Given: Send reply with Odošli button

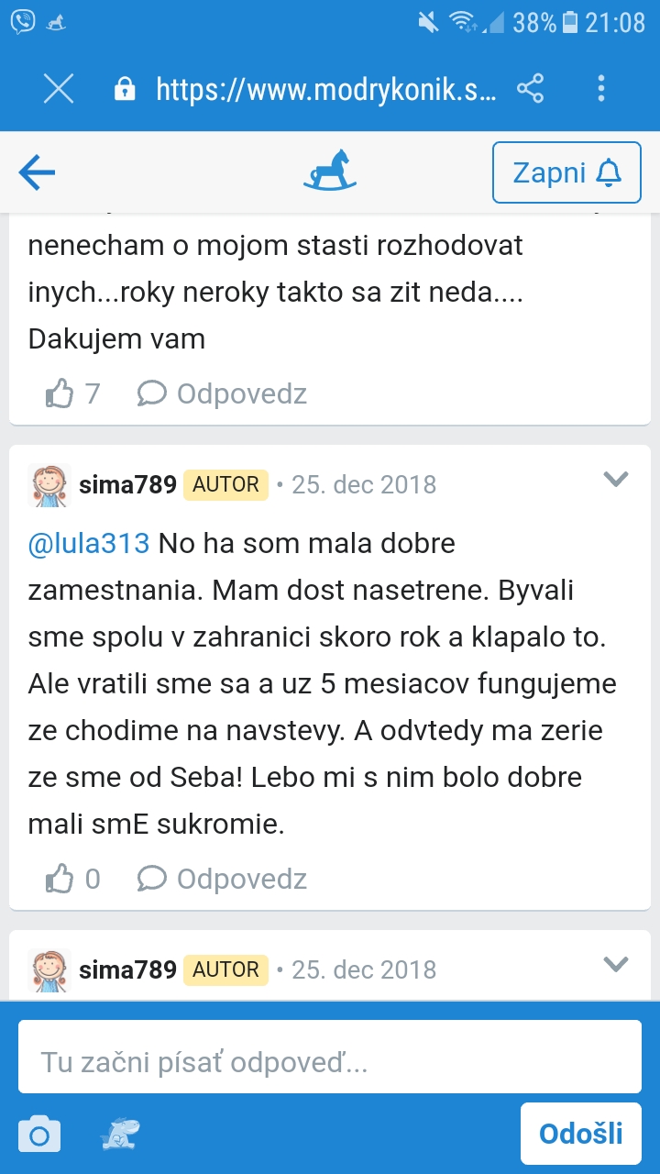Looking at the screenshot, I should click(x=580, y=1134).
